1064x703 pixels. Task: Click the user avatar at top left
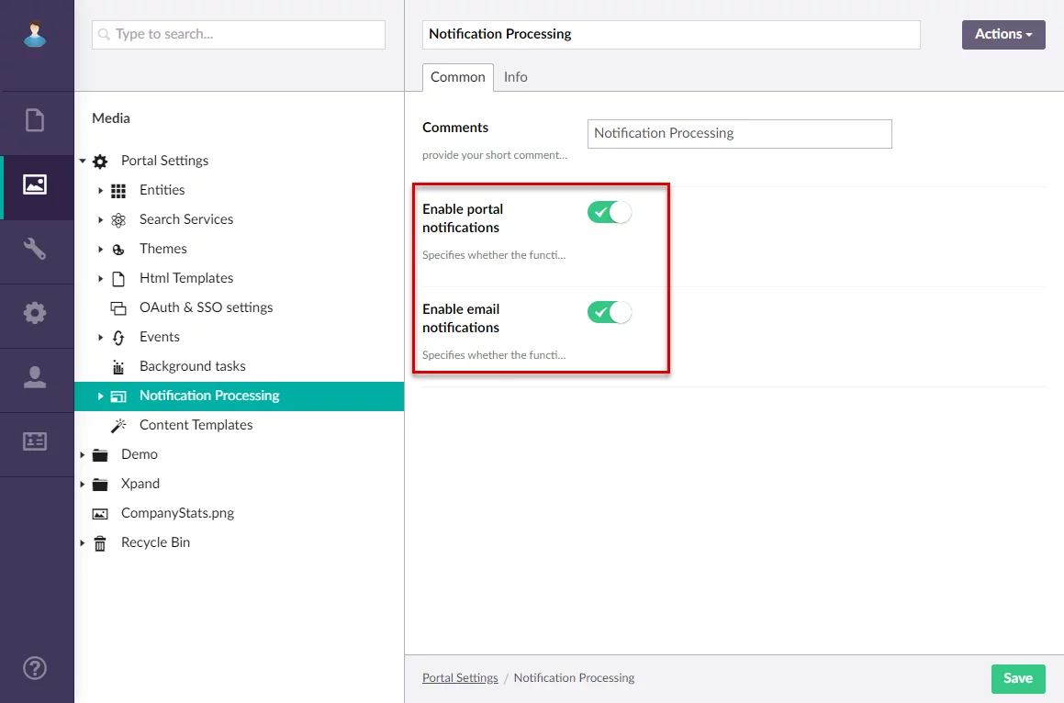(x=35, y=35)
